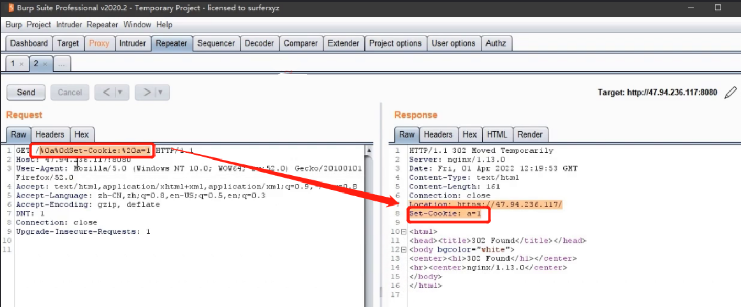Switch to the Dashboard tab

(x=29, y=43)
